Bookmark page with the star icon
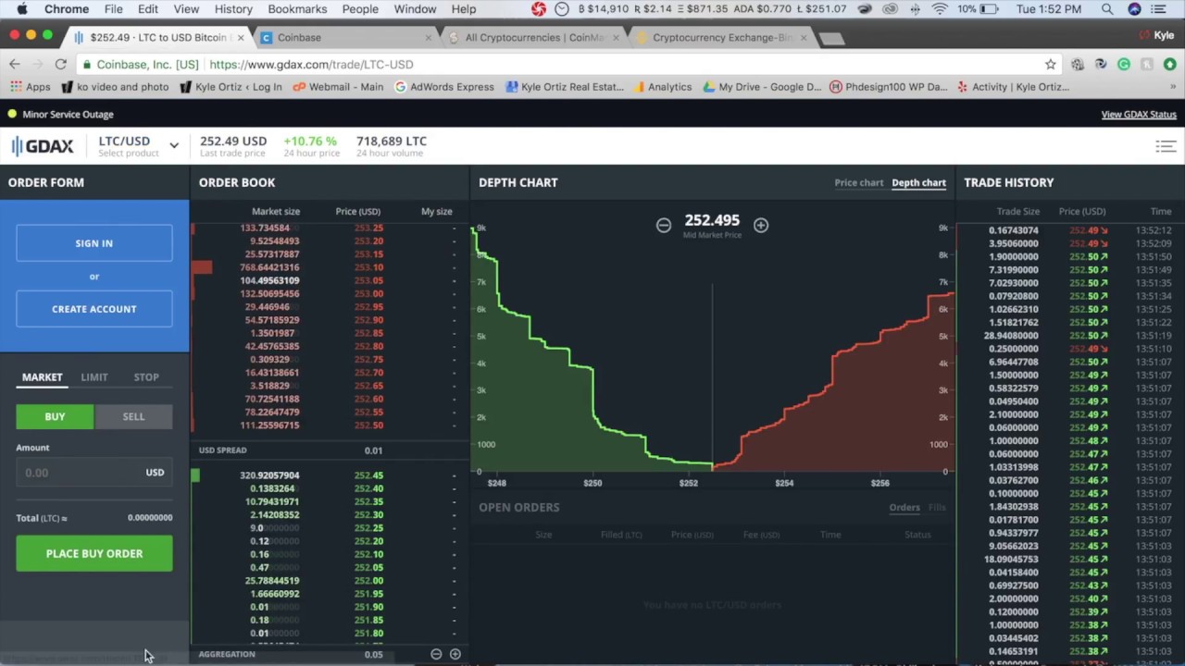Viewport: 1185px width, 666px height. coord(1050,64)
